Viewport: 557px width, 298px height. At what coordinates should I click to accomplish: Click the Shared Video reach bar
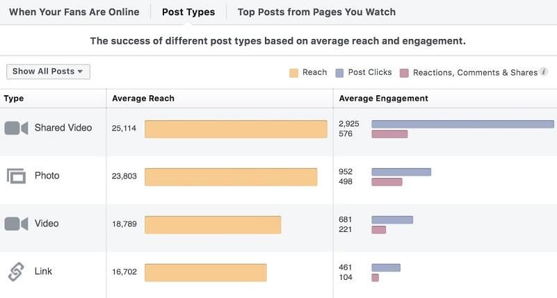tap(236, 129)
